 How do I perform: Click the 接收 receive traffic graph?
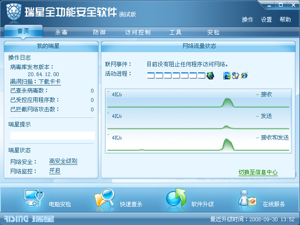click(198, 100)
